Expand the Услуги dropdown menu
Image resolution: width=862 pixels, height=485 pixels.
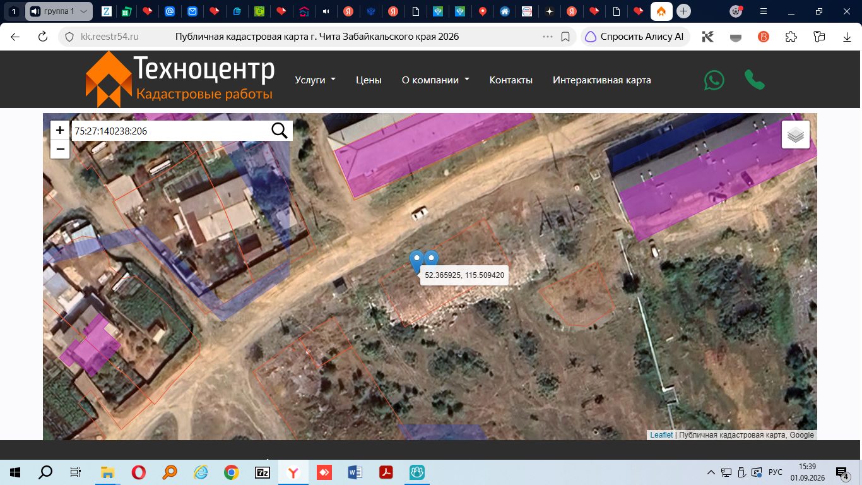click(315, 80)
